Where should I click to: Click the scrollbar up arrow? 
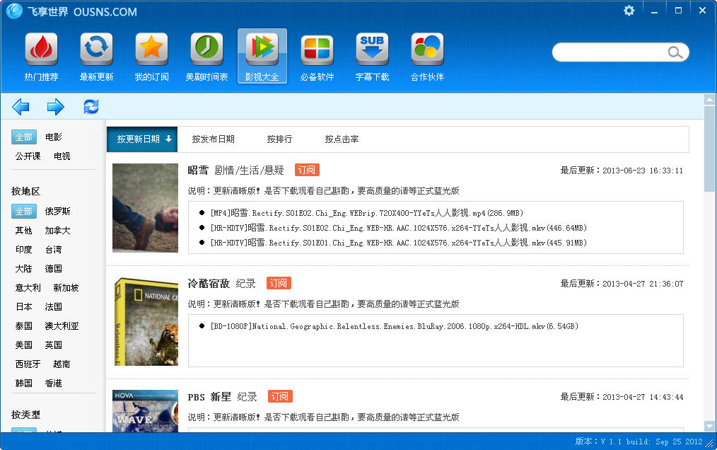(710, 99)
